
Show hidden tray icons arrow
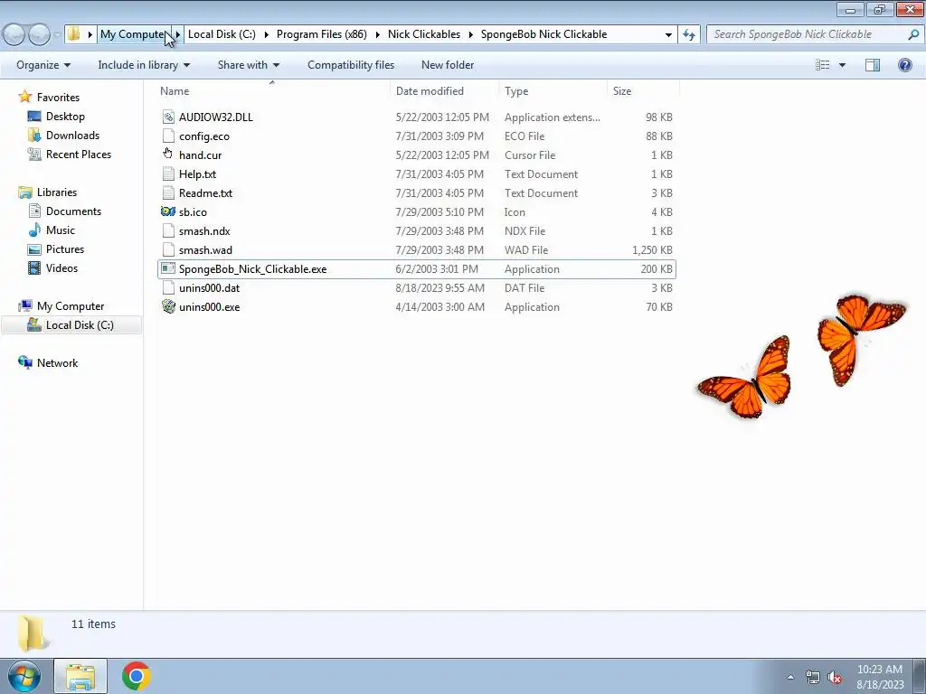coord(790,678)
